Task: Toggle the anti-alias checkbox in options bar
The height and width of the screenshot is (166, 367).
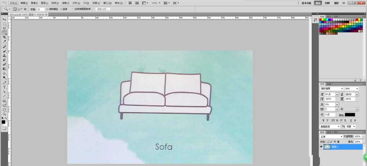Action: 47,9
